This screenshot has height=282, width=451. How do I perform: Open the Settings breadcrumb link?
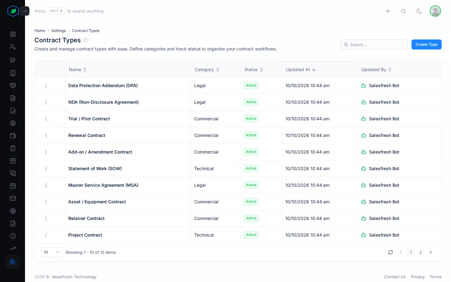[59, 31]
